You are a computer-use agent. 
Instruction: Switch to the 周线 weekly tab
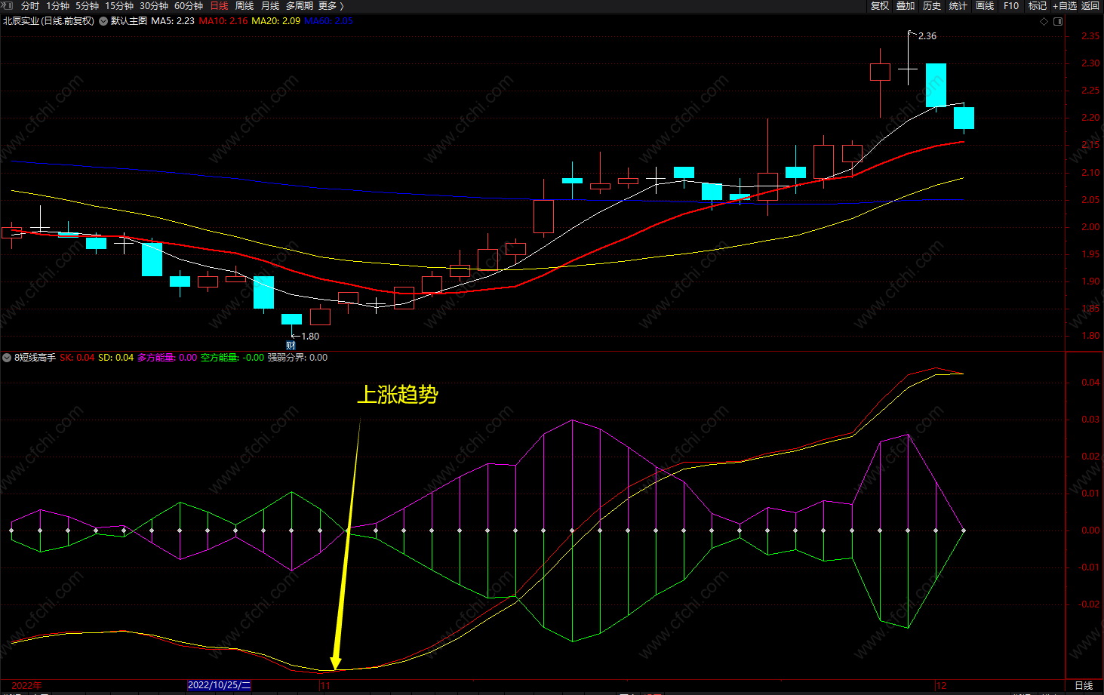(244, 6)
